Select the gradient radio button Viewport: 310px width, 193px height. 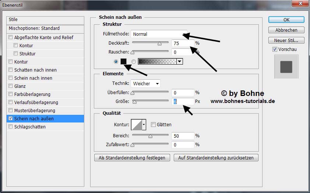click(x=134, y=62)
